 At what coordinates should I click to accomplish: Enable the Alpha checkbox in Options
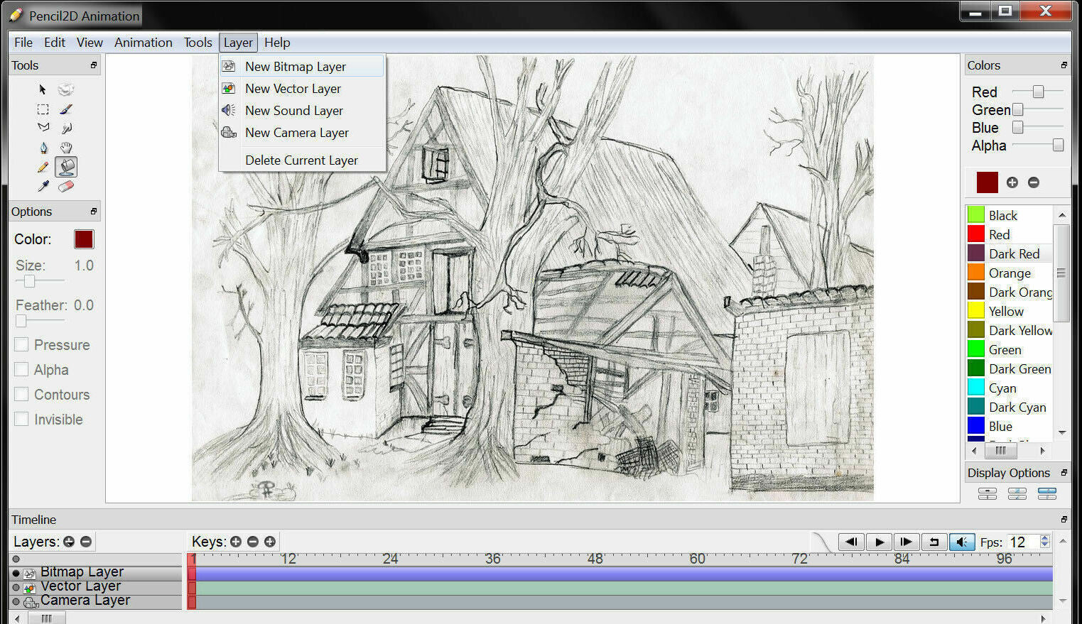click(x=22, y=369)
